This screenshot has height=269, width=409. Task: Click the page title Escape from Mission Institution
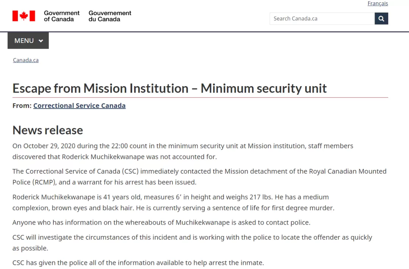[x=170, y=88]
